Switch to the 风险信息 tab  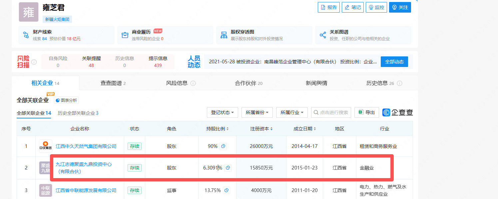[177, 83]
